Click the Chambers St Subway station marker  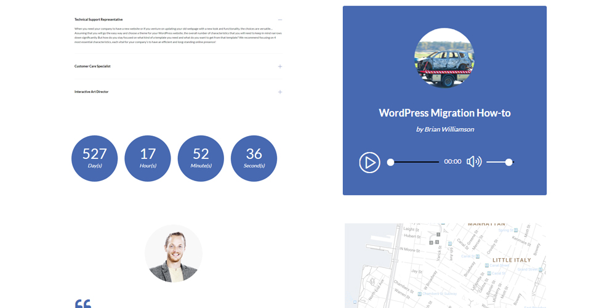tap(420, 294)
